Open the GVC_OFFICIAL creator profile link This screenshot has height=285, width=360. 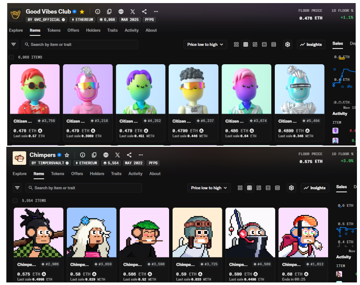(x=46, y=20)
